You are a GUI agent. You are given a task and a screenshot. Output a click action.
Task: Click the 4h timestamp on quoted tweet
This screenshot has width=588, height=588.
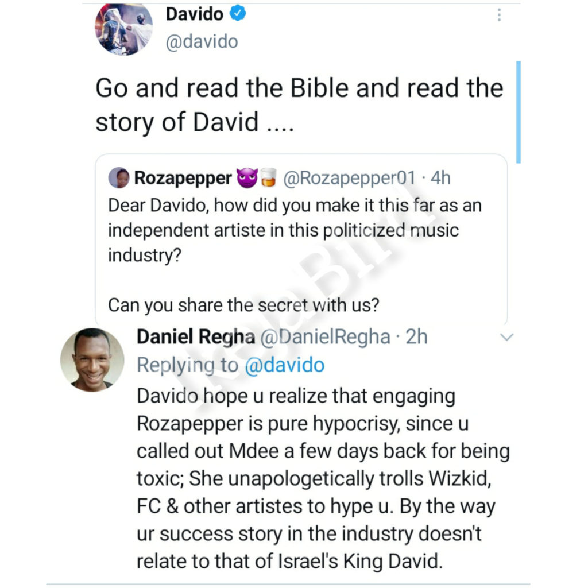[440, 178]
